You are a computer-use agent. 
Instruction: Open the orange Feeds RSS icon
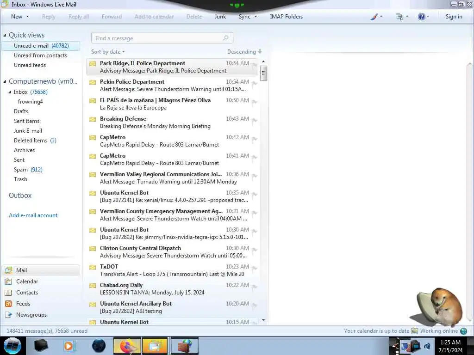coord(8,304)
